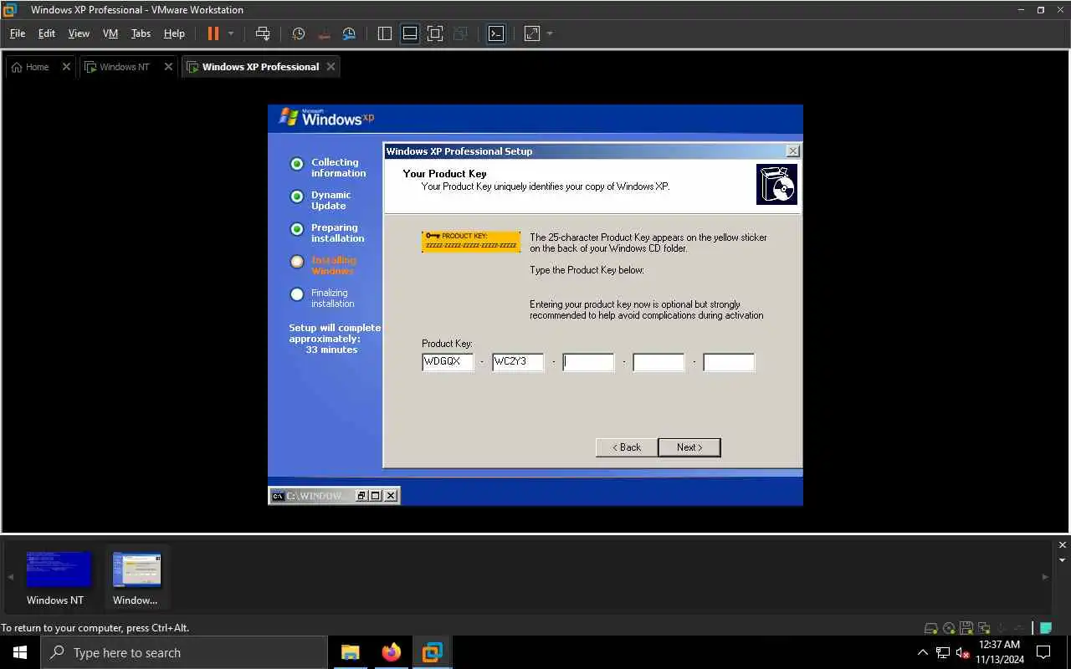Pause the virtual machine with the orange button
Image resolution: width=1071 pixels, height=669 pixels.
pyautogui.click(x=213, y=33)
